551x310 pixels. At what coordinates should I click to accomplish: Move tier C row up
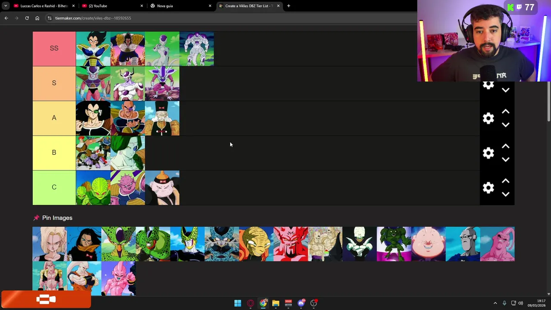[x=506, y=181]
